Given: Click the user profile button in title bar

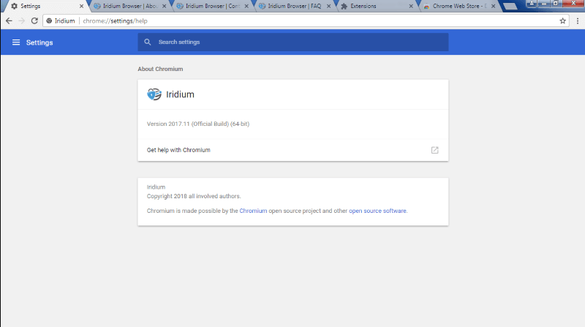Looking at the screenshot, I should point(532,4).
